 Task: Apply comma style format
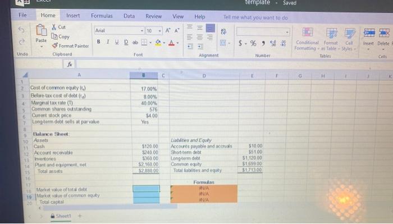coord(263,44)
